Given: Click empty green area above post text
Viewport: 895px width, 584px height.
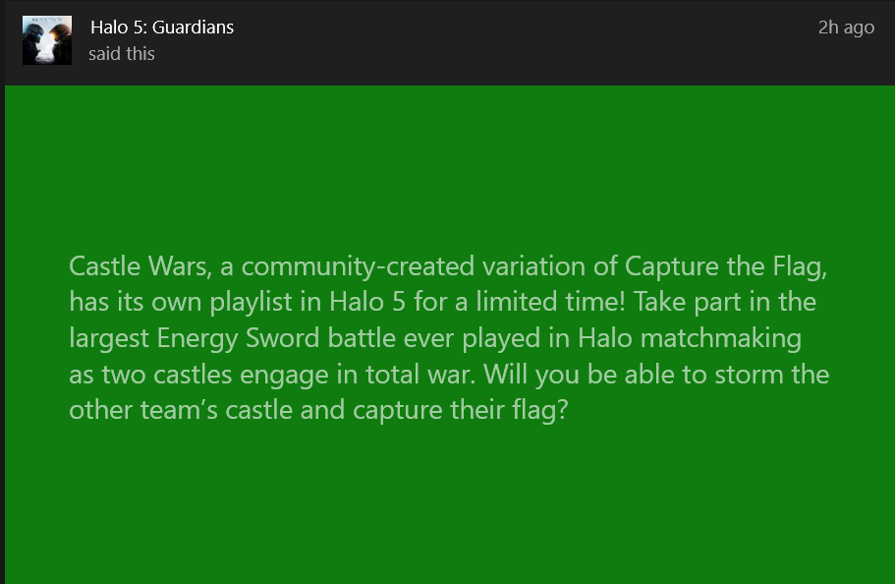Looking at the screenshot, I should coord(450,168).
